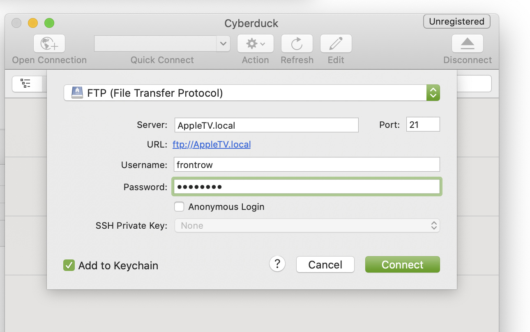Viewport: 530px width, 332px height.
Task: Open the SSH Private Key dropdown
Action: click(x=307, y=225)
